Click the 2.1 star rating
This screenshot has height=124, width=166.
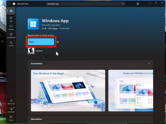(x=44, y=28)
